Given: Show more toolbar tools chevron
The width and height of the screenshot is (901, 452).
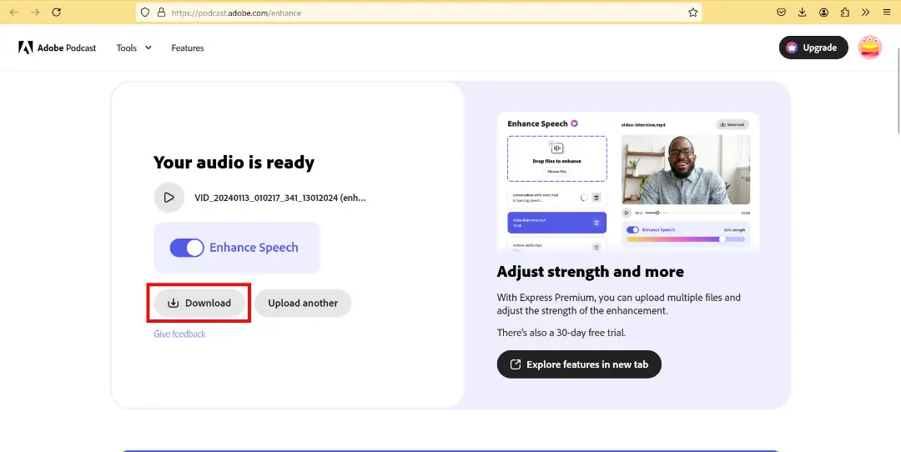Looking at the screenshot, I should coord(865,12).
